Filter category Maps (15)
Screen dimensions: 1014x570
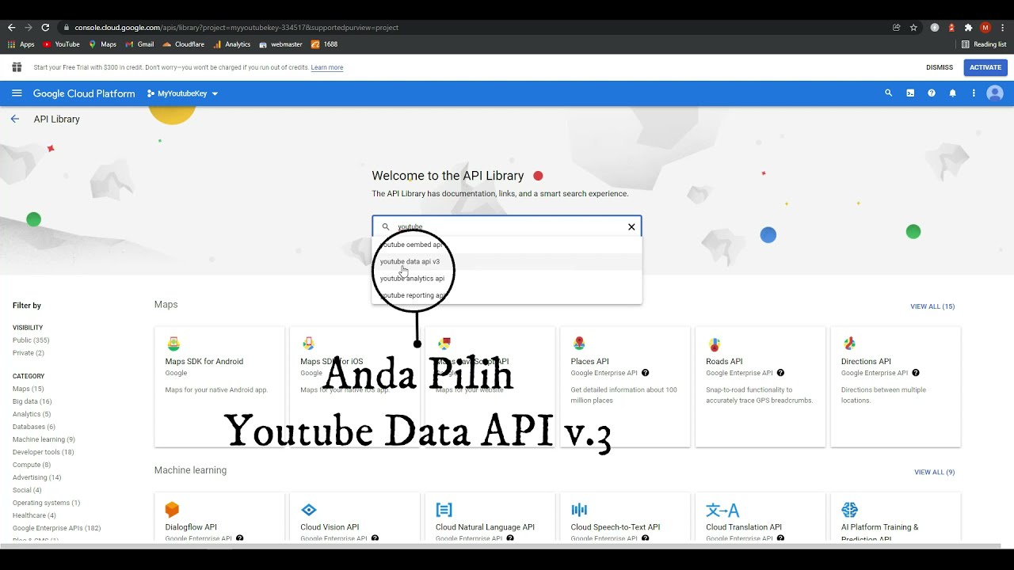(x=29, y=389)
